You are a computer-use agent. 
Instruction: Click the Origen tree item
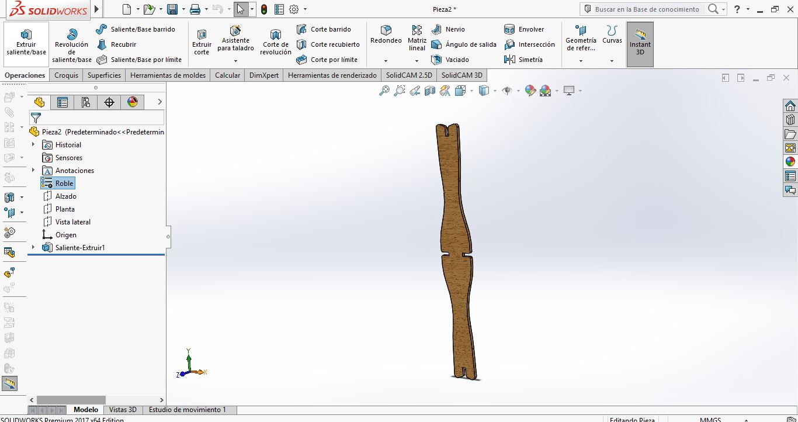60,235
